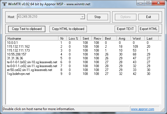Stop the running trace
The width and height of the screenshot is (167, 114).
tap(97, 17)
